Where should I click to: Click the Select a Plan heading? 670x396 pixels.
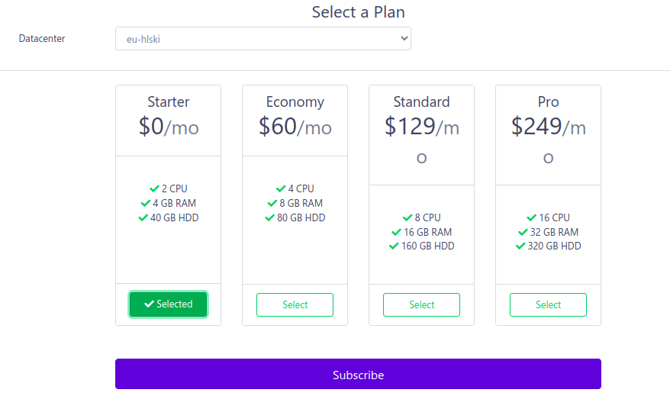(358, 12)
